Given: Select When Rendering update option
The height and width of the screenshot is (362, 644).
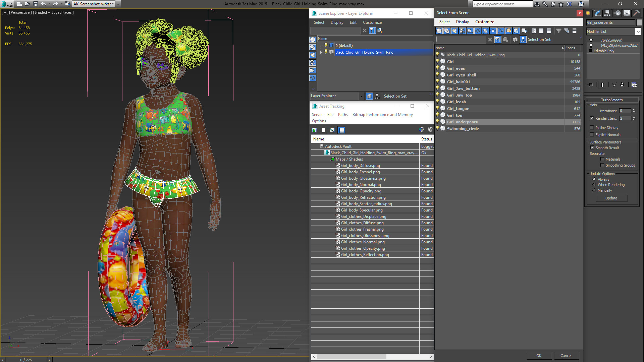Looking at the screenshot, I should tap(594, 185).
